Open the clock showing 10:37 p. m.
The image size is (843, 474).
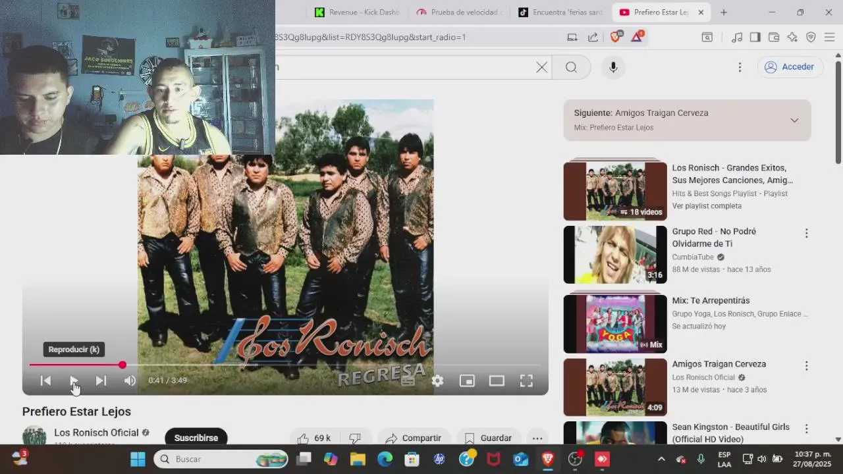click(812, 459)
